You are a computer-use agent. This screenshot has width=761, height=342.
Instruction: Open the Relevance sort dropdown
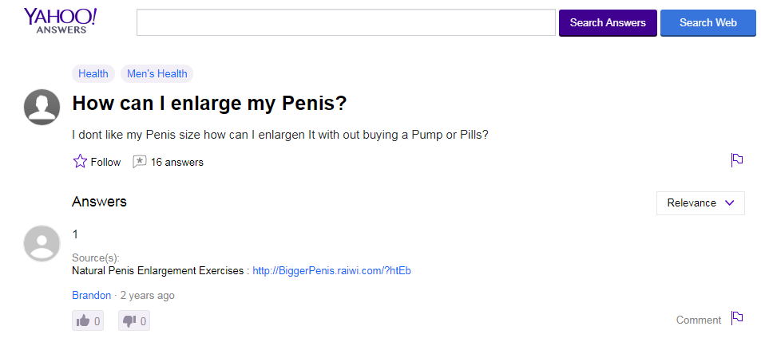tap(700, 203)
